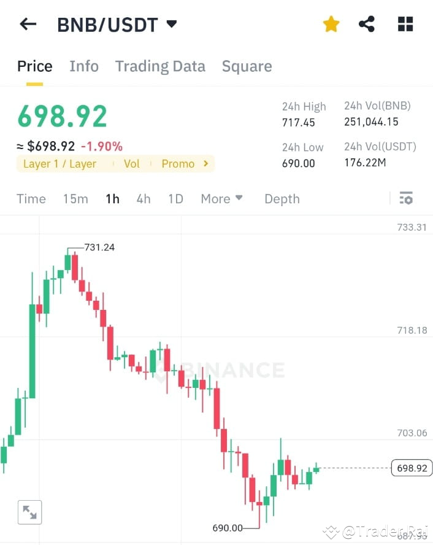Tap the star to favorite BNB/USDT

pos(331,24)
